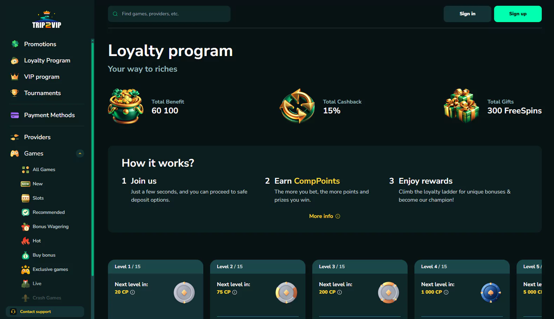Viewport: 554px width, 319px height.
Task: Click the Slots machine icon
Action: [25, 198]
